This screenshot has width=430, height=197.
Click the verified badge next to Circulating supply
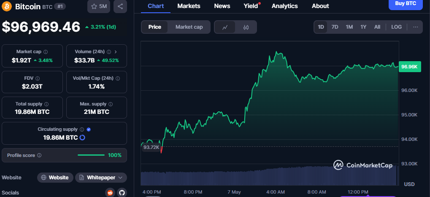(89, 130)
